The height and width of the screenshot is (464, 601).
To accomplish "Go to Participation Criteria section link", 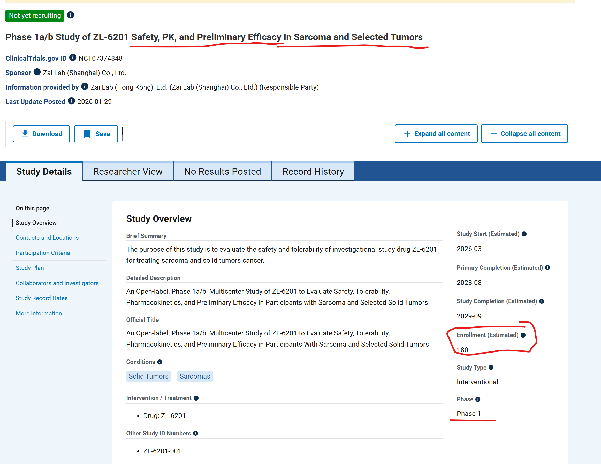I will coord(43,253).
